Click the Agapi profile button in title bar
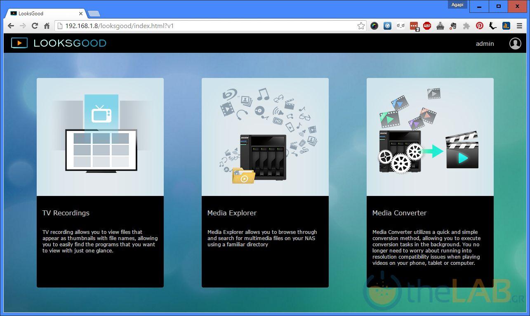This screenshot has width=530, height=316. pos(457,5)
